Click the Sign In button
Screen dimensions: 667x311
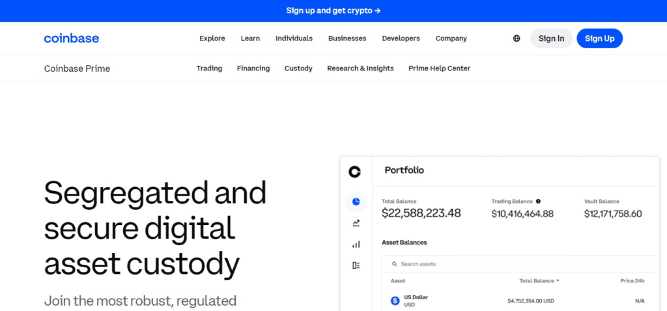[x=551, y=38]
